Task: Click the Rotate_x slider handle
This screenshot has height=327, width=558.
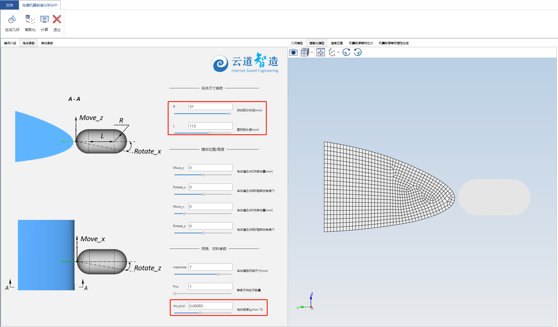Action: (203, 194)
